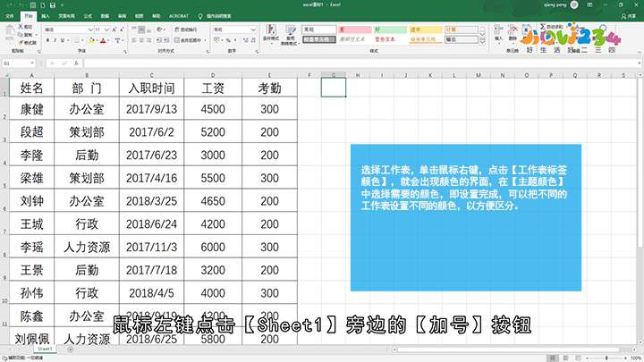Select cell containing 2017/6/23
This screenshot has height=362, width=644.
click(x=151, y=155)
